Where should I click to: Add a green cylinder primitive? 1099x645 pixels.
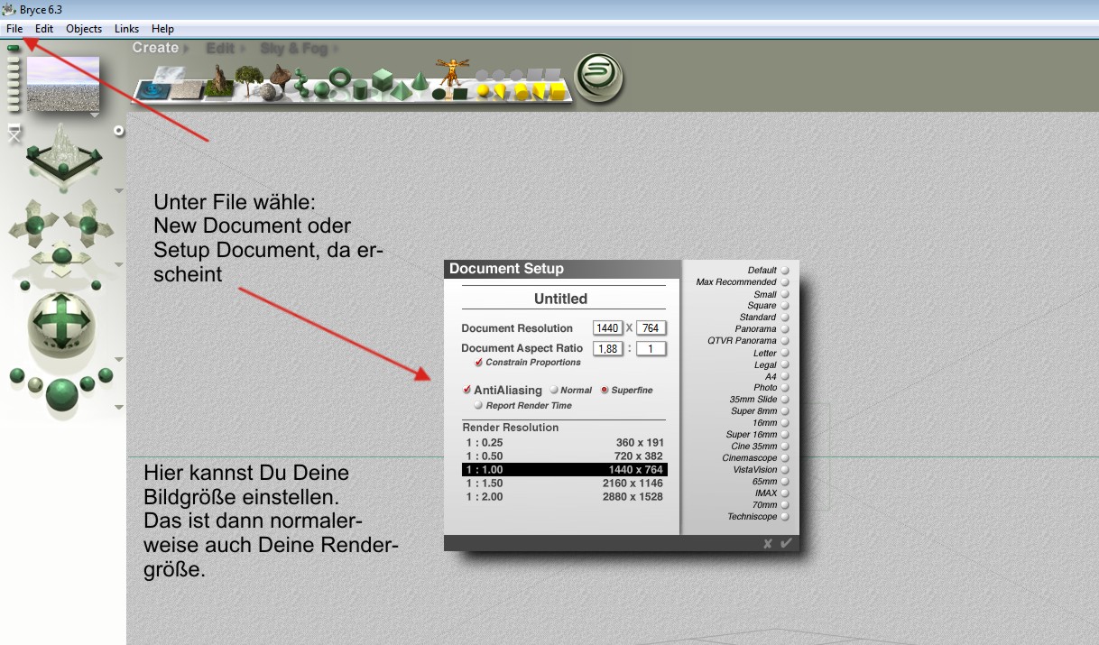pos(360,89)
